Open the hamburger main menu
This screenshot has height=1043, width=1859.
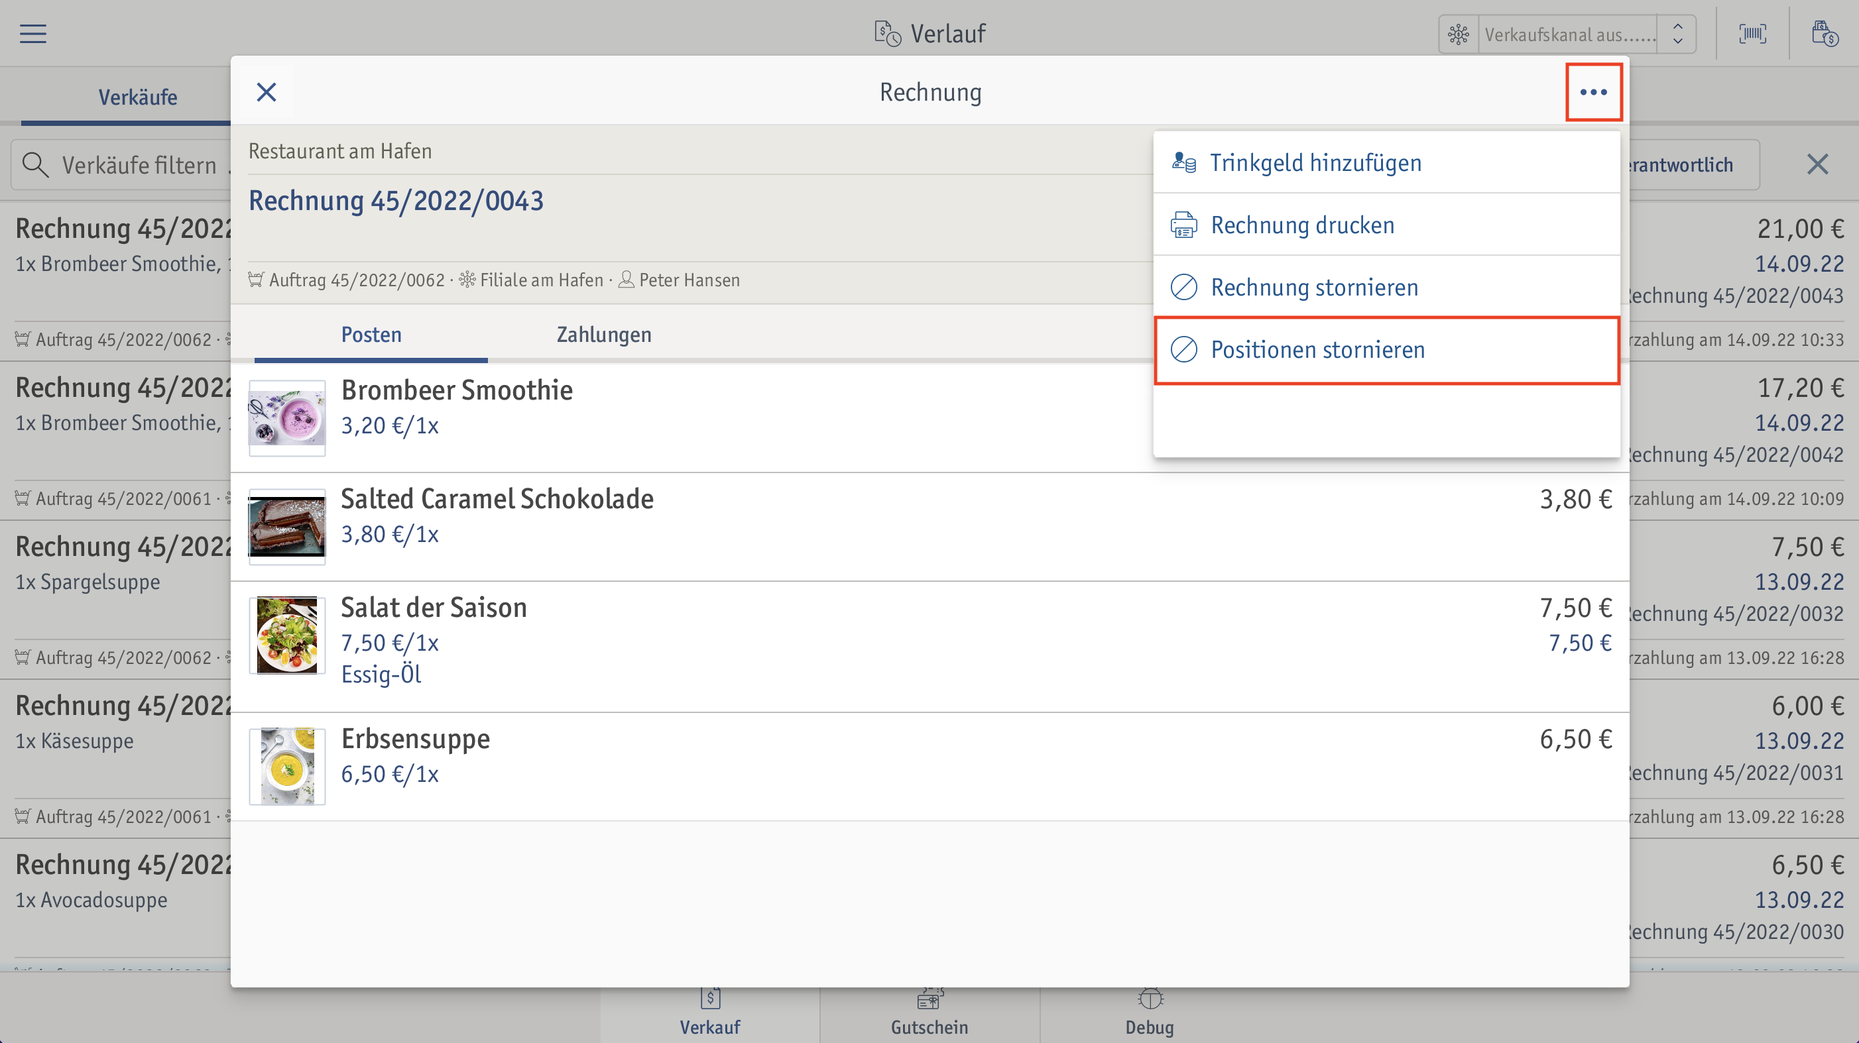click(x=32, y=33)
